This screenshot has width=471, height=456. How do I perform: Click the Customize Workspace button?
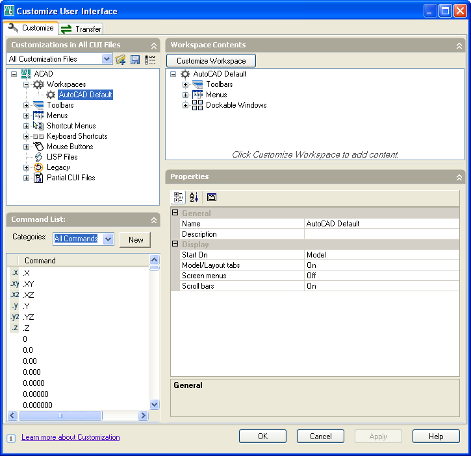211,61
